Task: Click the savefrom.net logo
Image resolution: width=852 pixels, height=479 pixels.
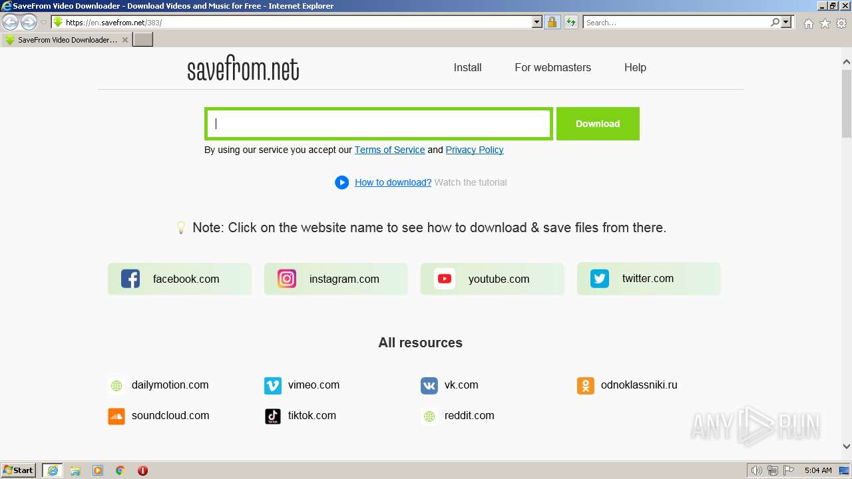Action: coord(243,69)
